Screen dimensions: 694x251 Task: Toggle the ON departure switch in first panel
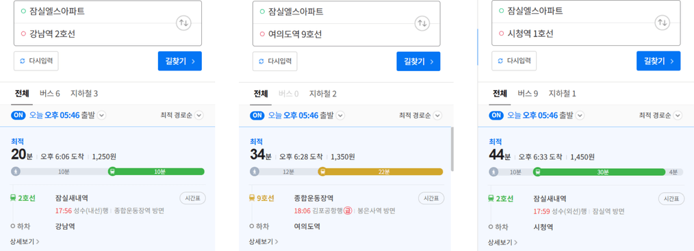18,116
